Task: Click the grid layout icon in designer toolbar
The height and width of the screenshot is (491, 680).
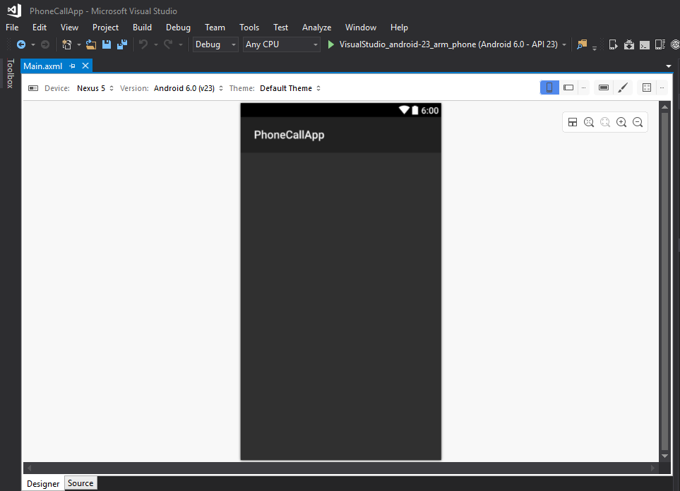Action: (x=647, y=87)
